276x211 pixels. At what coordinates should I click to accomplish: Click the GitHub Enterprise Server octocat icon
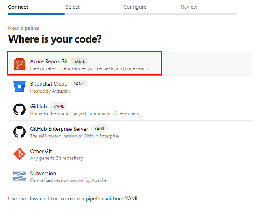19,131
